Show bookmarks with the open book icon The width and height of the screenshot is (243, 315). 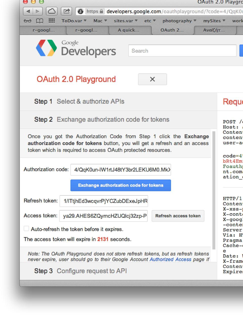(x=39, y=21)
